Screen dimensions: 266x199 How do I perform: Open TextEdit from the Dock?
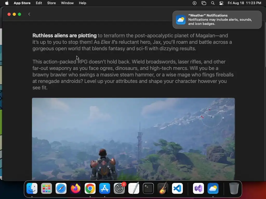point(134,188)
